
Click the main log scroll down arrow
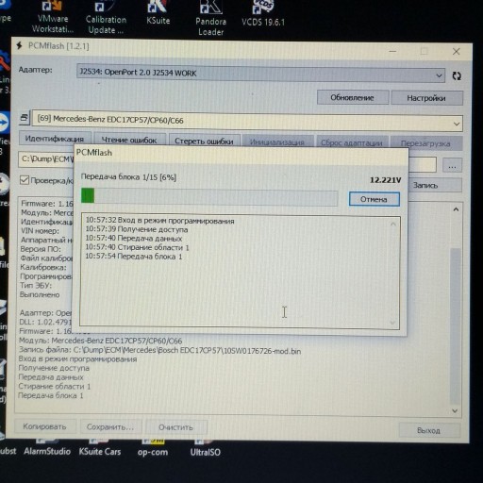click(455, 410)
